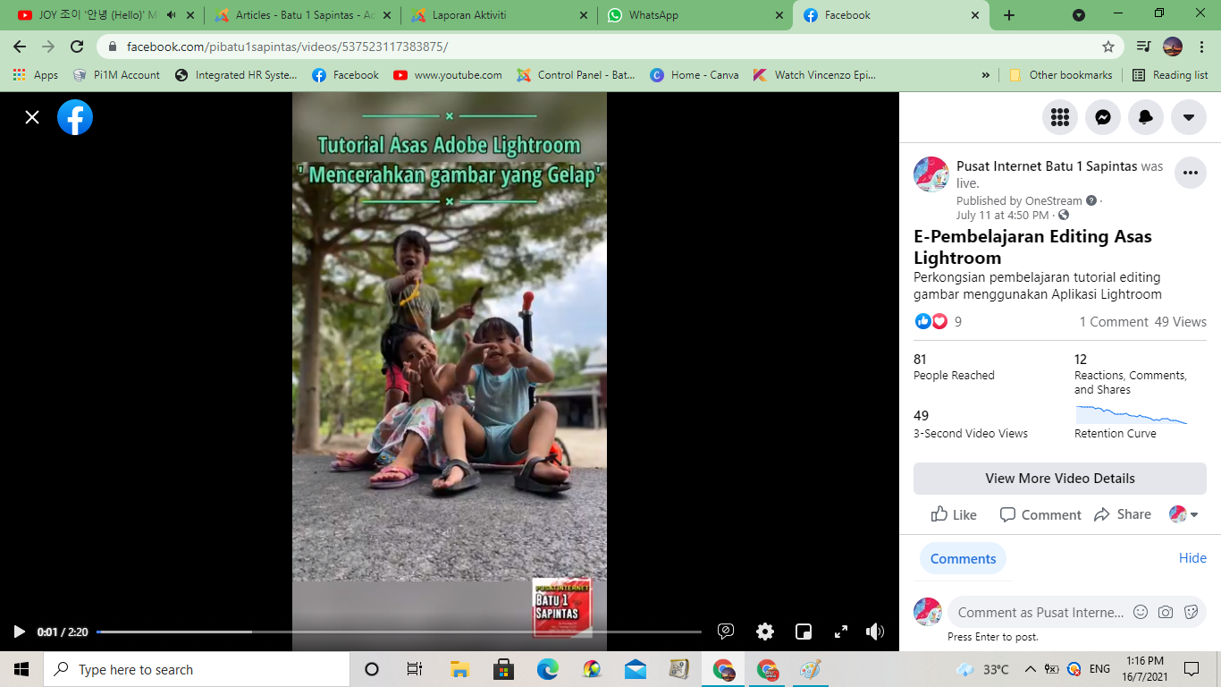Open post options three-dot menu
The width and height of the screenshot is (1221, 687).
1190,173
